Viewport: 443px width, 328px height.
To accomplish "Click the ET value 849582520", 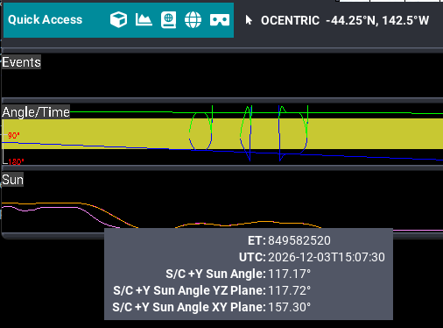I will [x=299, y=240].
